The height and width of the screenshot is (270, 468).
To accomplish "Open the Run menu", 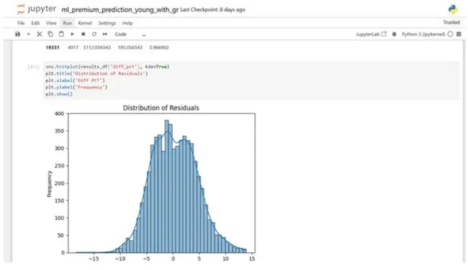I will click(x=68, y=23).
